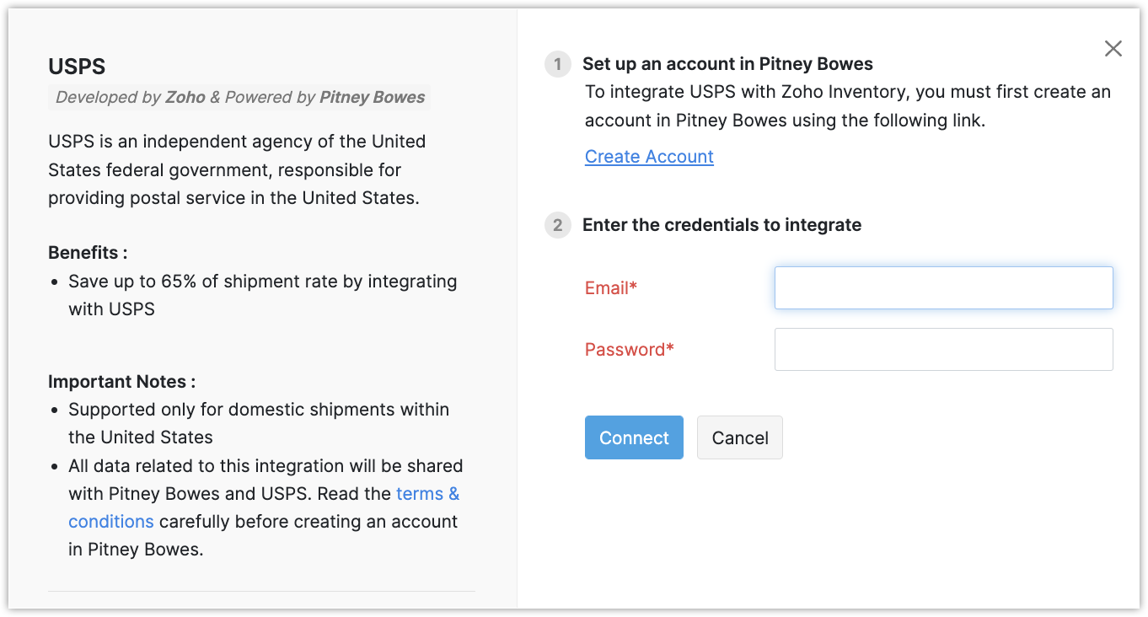Close the USPS integration dialog
Viewport: 1148px width, 617px height.
(x=1113, y=49)
